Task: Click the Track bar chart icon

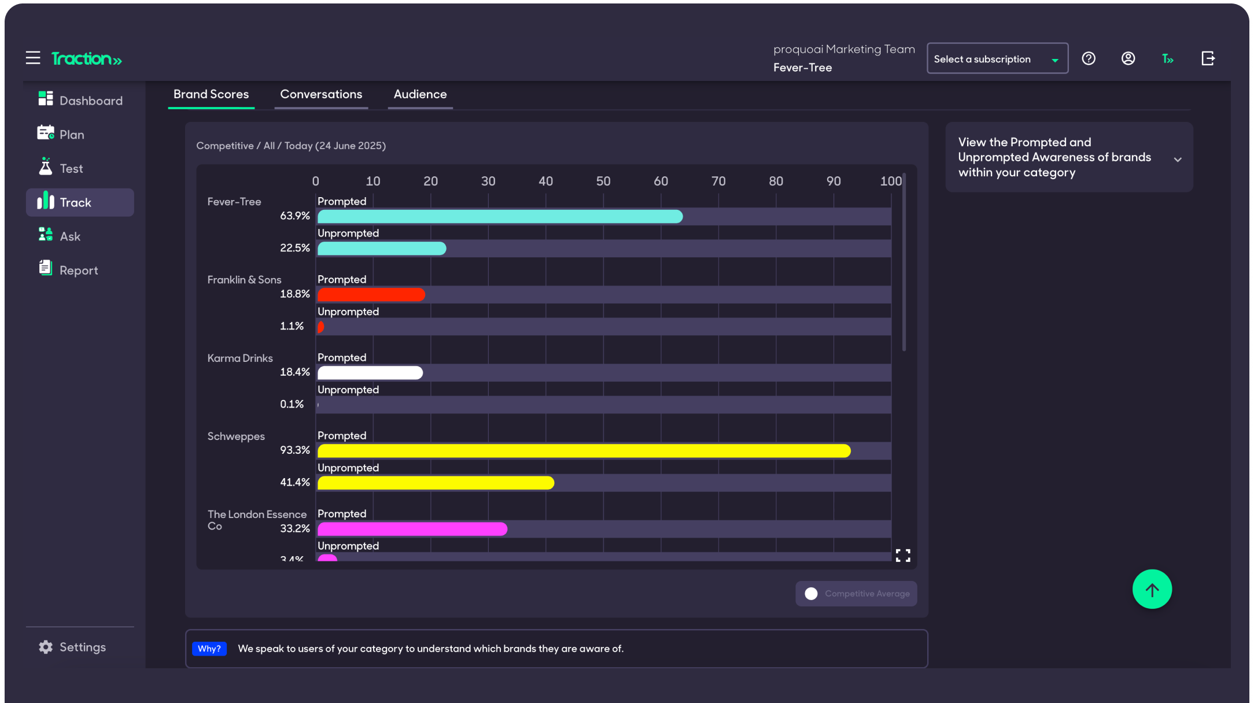Action: (45, 201)
